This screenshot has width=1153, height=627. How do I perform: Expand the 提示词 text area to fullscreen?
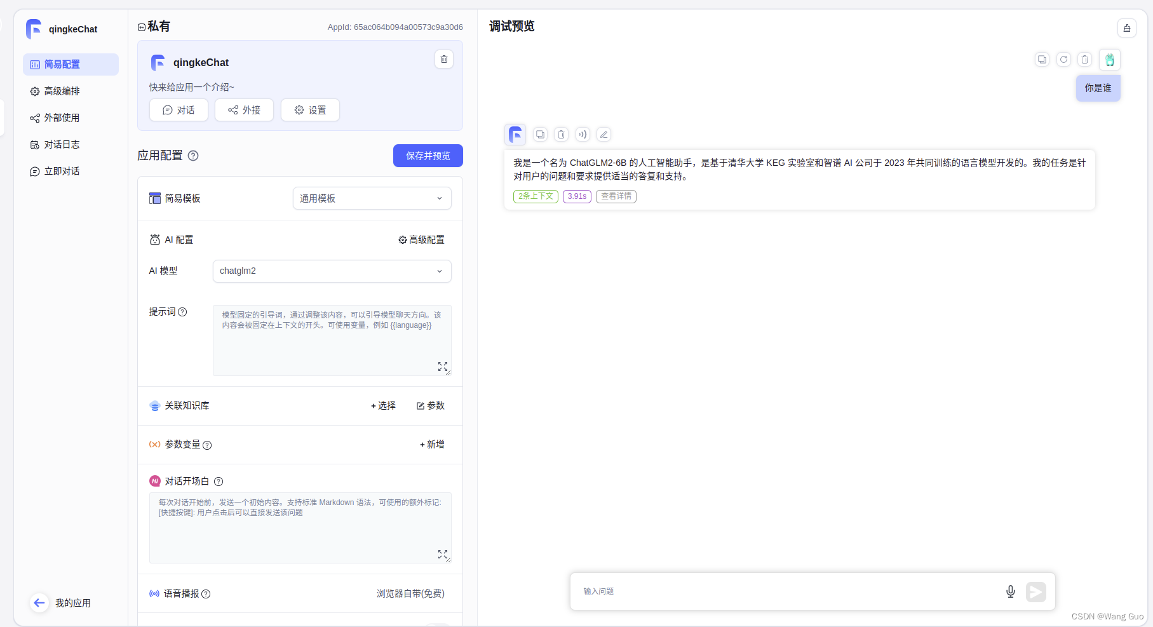pos(443,367)
